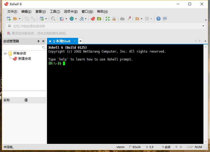Create a new session with the toolbar icon
Image resolution: width=210 pixels, height=152 pixels.
(x=9, y=19)
